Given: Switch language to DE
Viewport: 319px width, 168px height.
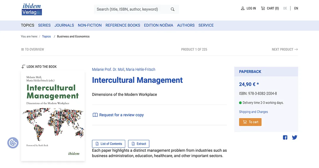Looking at the screenshot, I should click(x=285, y=8).
